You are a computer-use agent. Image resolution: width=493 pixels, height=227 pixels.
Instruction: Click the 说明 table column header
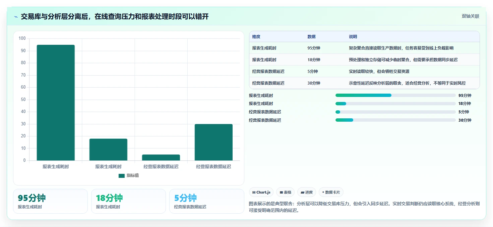353,37
